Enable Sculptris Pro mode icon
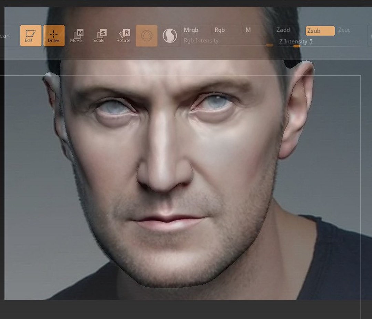The image size is (372, 319). point(169,35)
